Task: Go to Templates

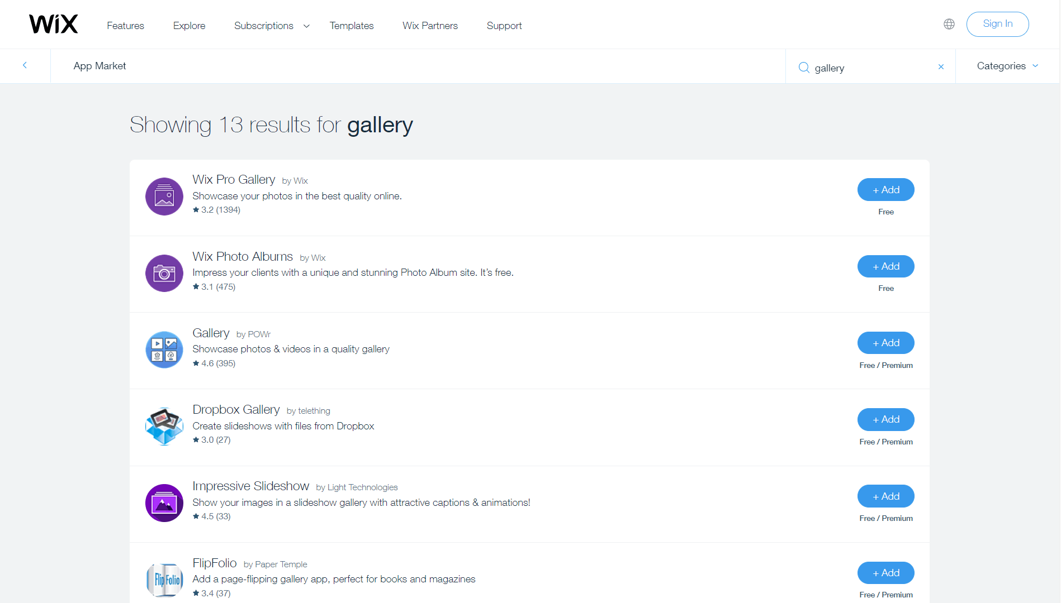Action: click(x=352, y=26)
